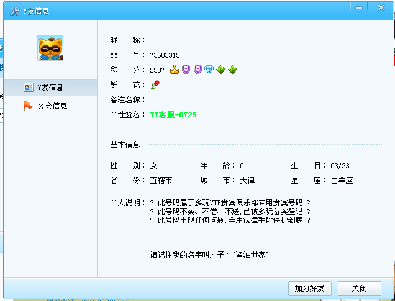
Task: Click the 基本信息 section heading
Action: pos(125,145)
